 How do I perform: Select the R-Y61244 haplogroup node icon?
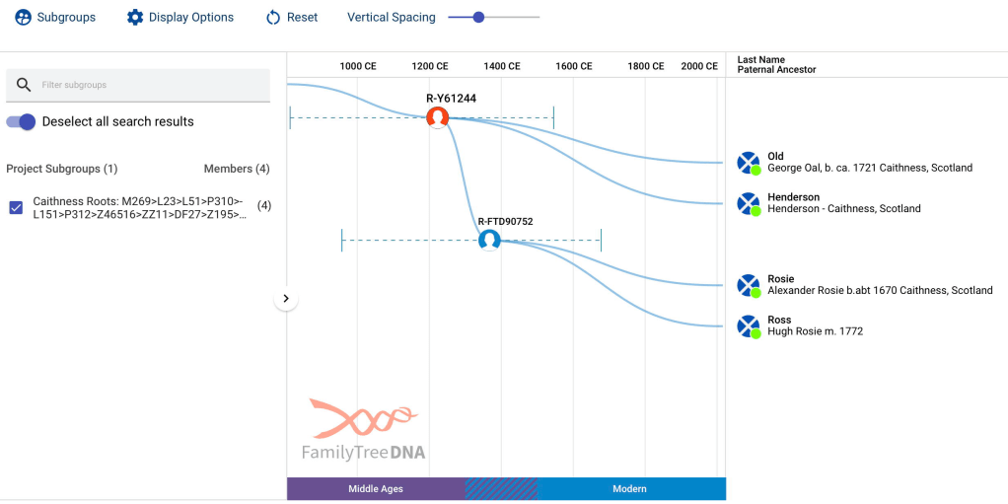(438, 117)
